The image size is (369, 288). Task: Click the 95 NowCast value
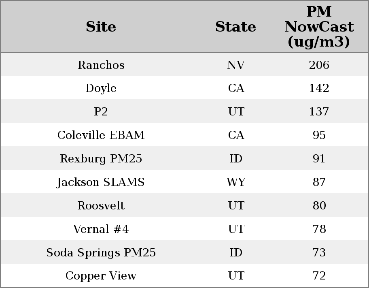click(319, 135)
